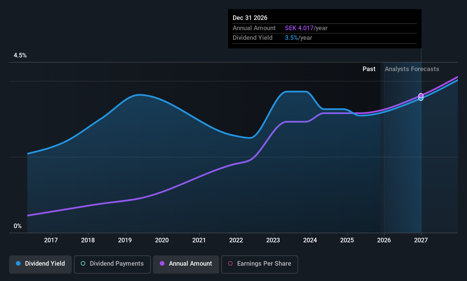Click the 3.5% dividend yield value
Image resolution: width=467 pixels, height=281 pixels.
coord(292,38)
